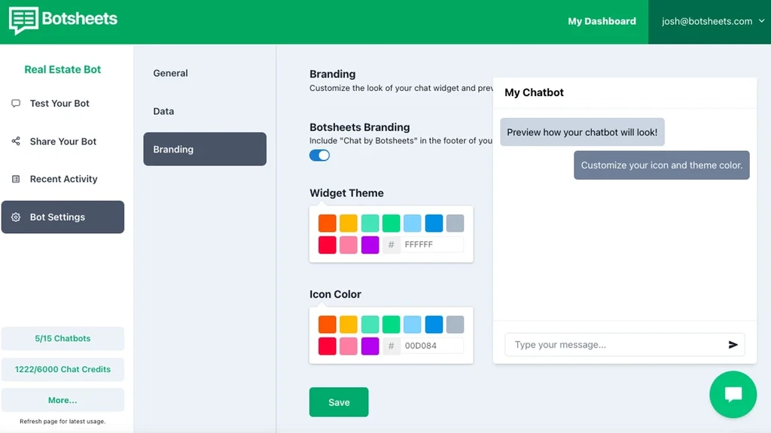771x433 pixels.
Task: Go to My Dashboard
Action: (x=602, y=22)
